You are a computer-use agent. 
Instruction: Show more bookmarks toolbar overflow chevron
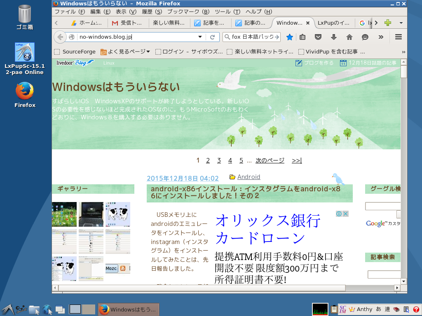pyautogui.click(x=403, y=52)
